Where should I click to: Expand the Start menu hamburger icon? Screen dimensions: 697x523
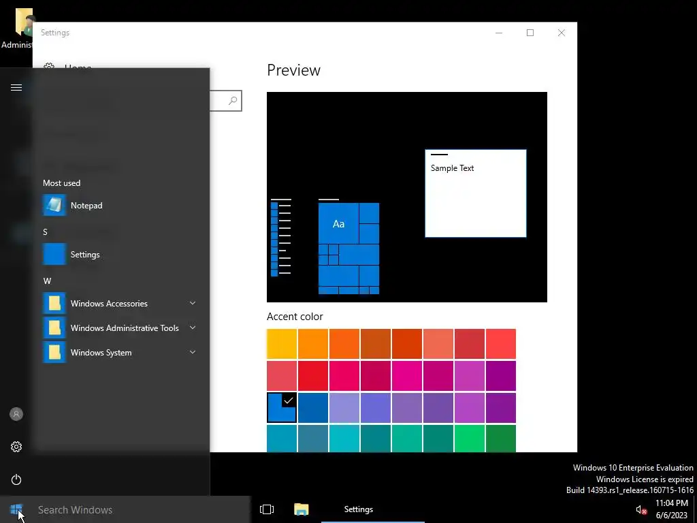(16, 88)
